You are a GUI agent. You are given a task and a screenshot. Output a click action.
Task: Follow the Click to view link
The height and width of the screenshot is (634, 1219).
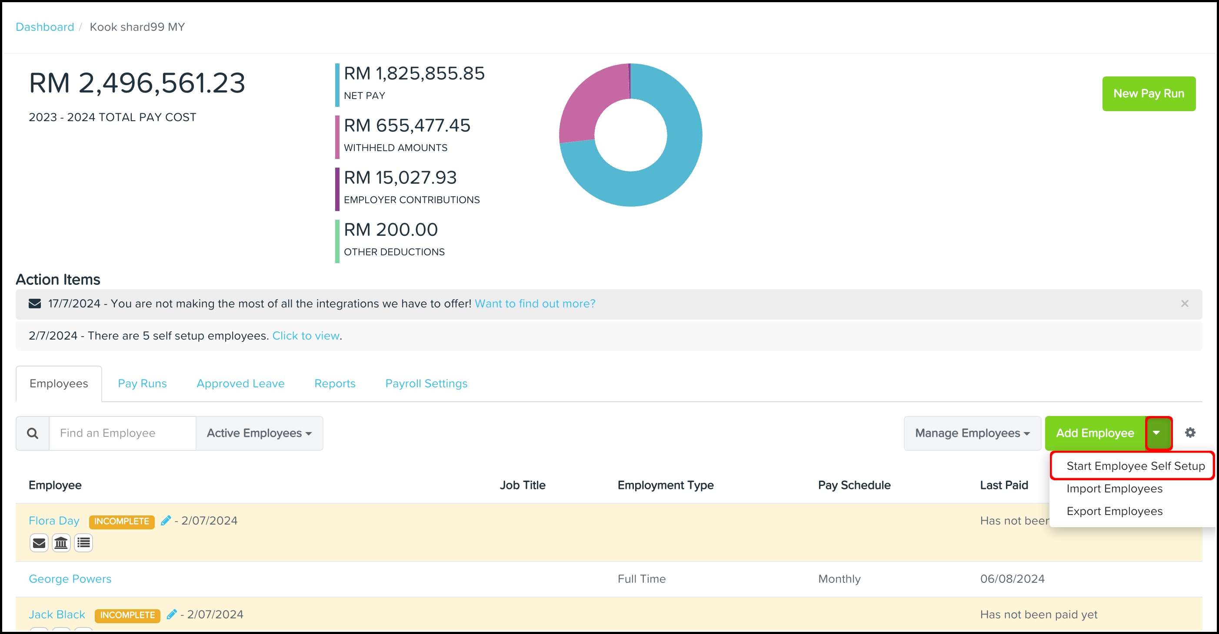click(x=306, y=336)
